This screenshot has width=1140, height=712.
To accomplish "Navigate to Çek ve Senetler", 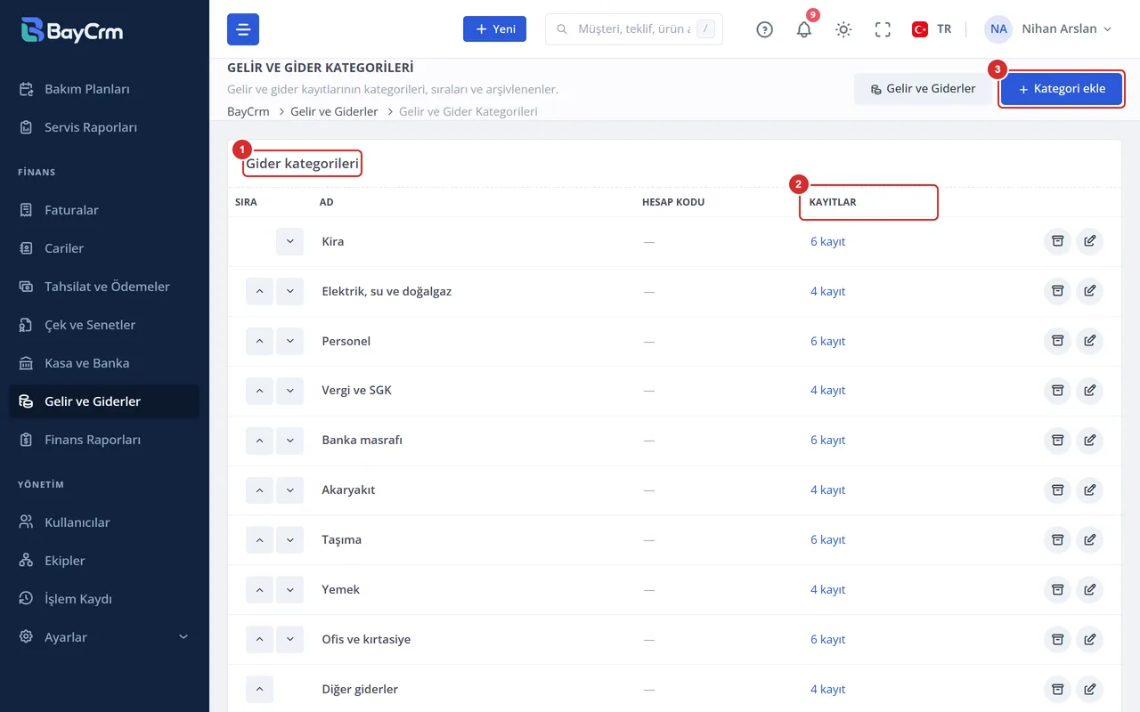I will click(104, 325).
